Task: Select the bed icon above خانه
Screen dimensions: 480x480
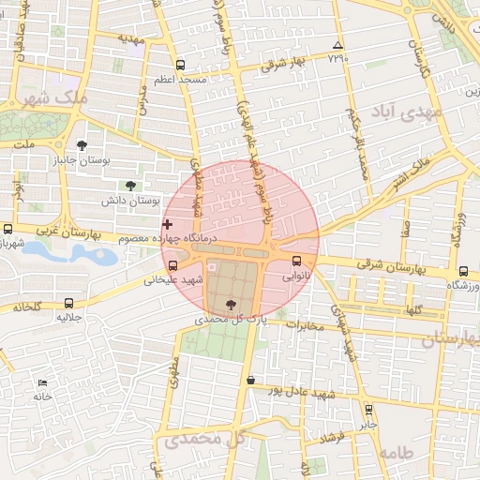Action: (x=42, y=382)
